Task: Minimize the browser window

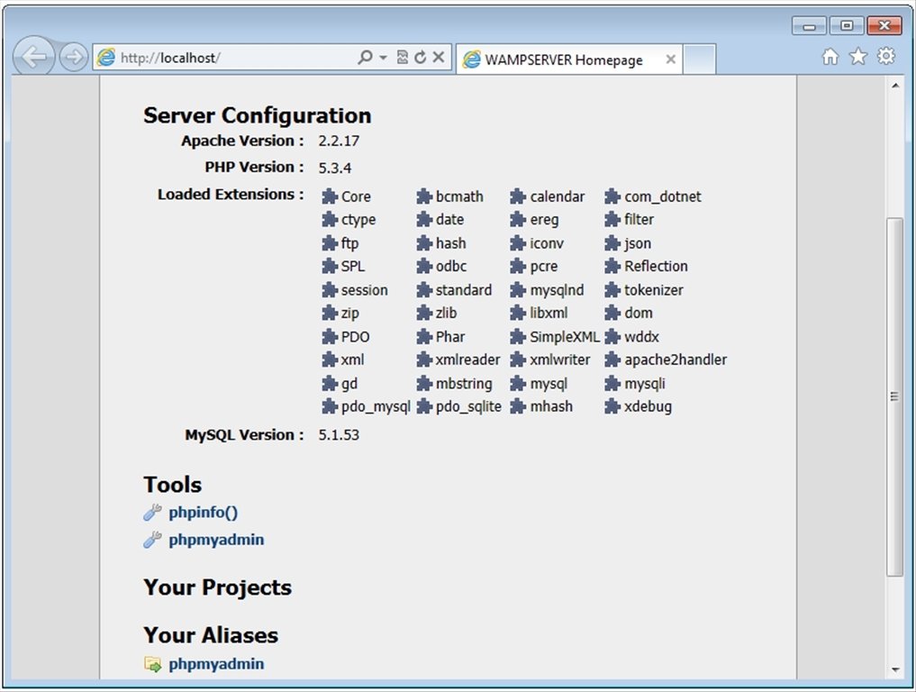Action: tap(809, 26)
